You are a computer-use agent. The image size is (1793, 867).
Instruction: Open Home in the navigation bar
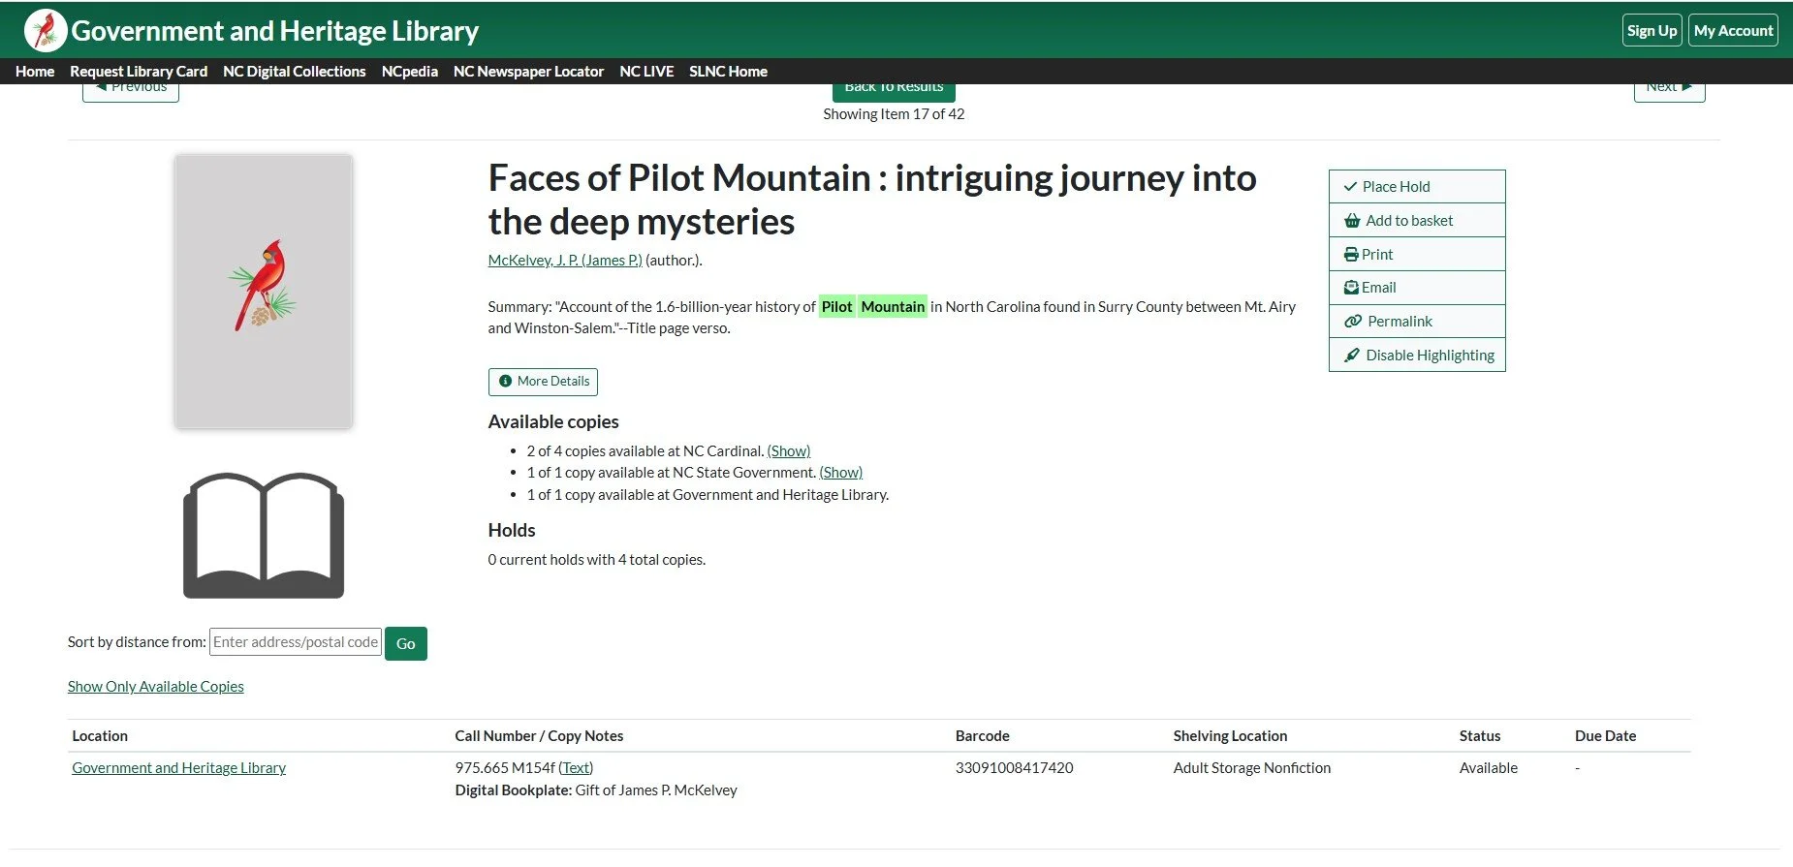point(35,72)
